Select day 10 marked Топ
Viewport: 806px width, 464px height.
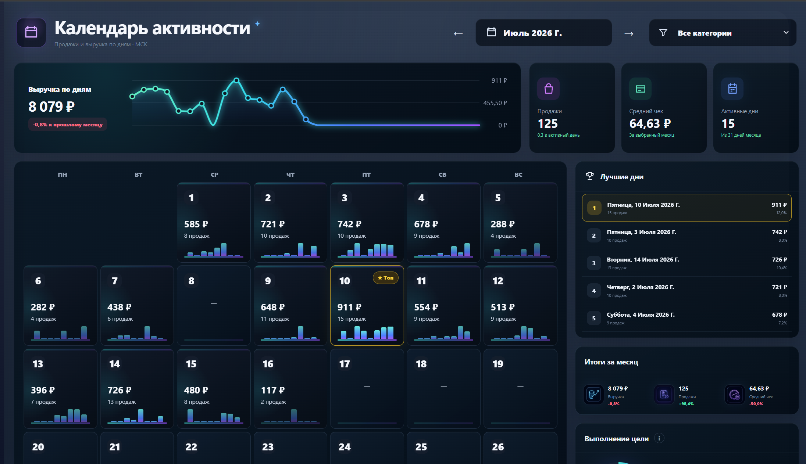click(x=367, y=306)
